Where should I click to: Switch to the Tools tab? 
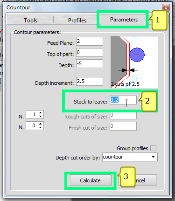coord(30,20)
